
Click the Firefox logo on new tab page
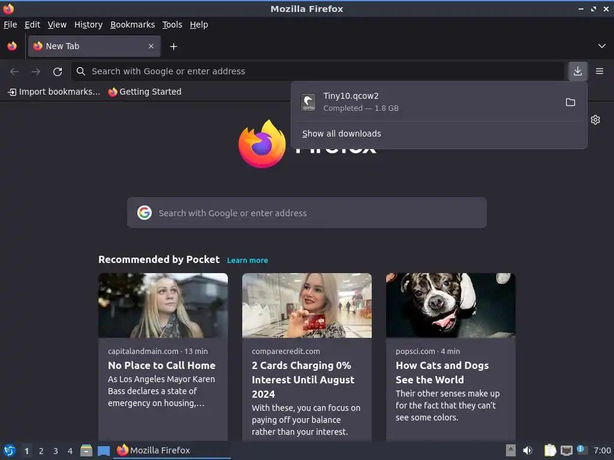262,144
